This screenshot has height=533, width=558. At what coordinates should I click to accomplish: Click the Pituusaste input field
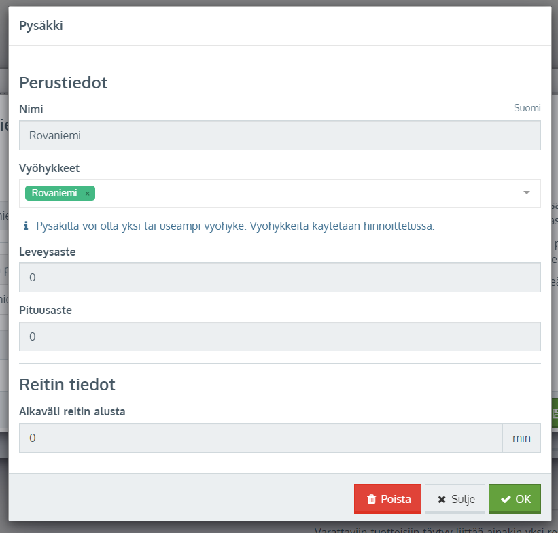[x=279, y=337]
